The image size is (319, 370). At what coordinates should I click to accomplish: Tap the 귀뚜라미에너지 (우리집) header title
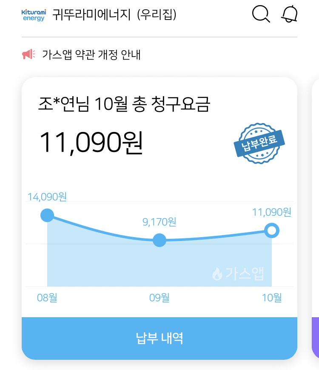(114, 15)
